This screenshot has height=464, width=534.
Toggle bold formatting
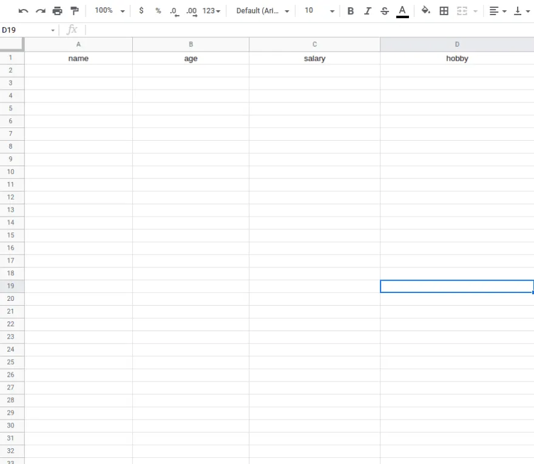tap(351, 11)
